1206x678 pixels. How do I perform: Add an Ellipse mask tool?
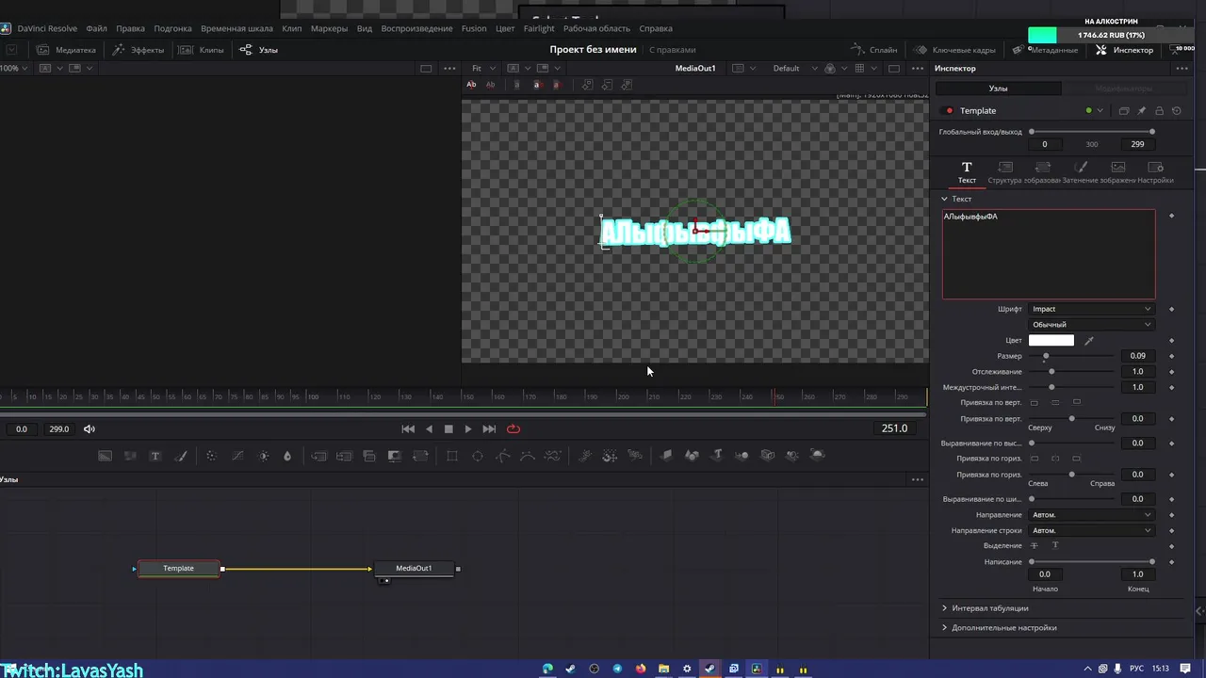pyautogui.click(x=478, y=456)
